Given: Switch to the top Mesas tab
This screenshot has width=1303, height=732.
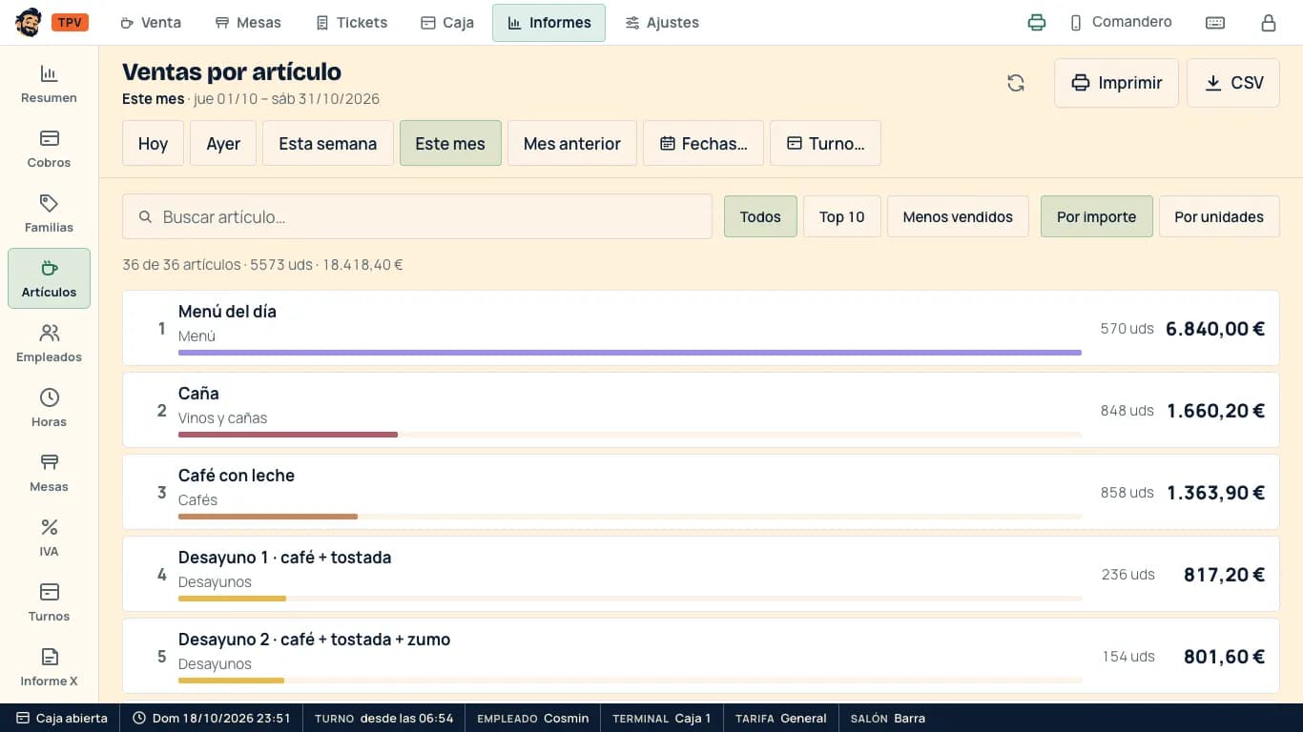Looking at the screenshot, I should (248, 23).
